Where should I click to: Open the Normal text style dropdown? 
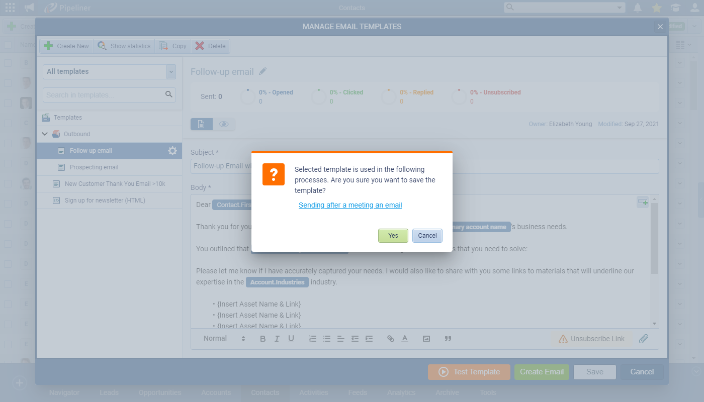click(x=224, y=339)
